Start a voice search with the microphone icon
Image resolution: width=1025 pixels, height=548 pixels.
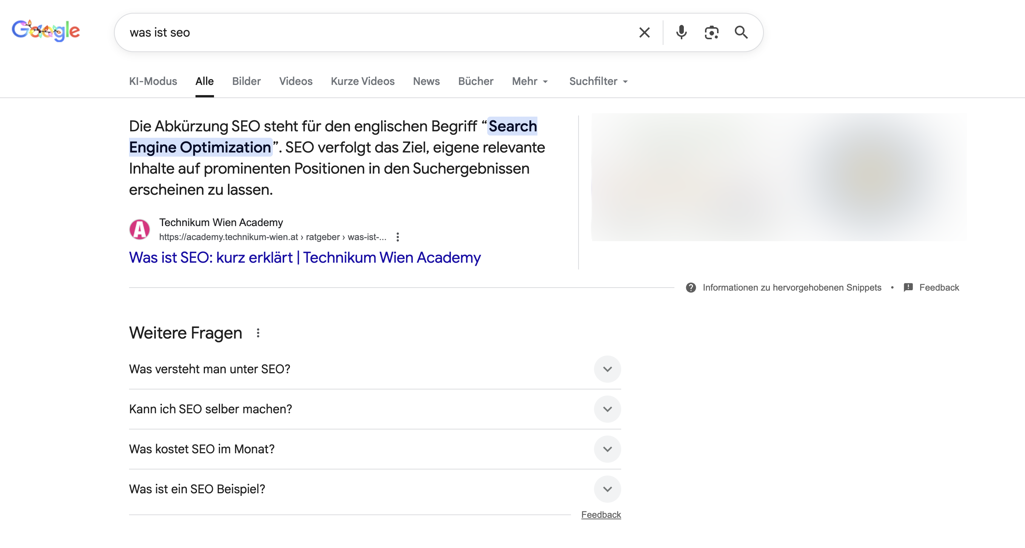coord(681,32)
